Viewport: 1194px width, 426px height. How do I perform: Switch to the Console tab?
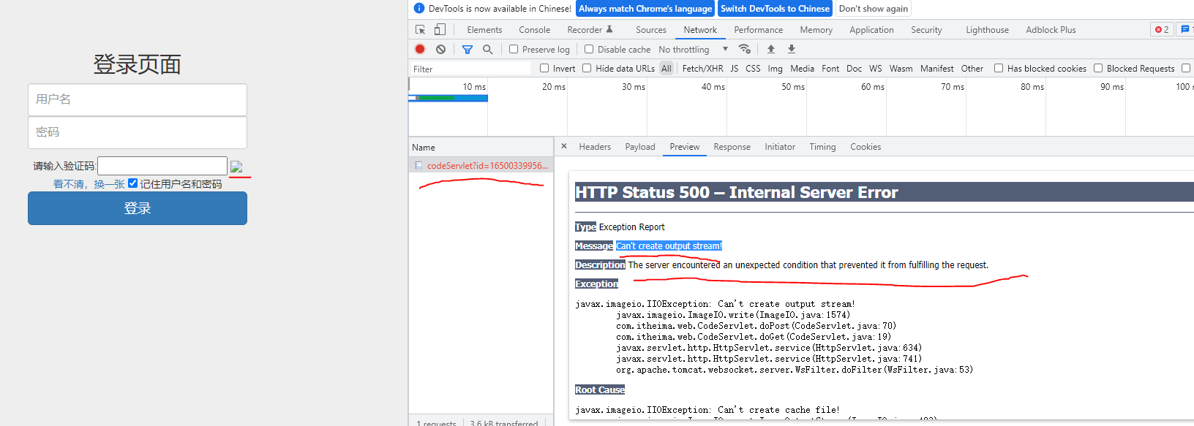click(534, 30)
